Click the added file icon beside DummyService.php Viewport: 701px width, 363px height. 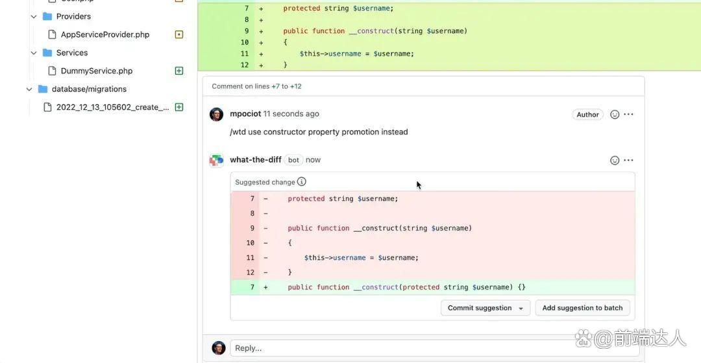(179, 71)
